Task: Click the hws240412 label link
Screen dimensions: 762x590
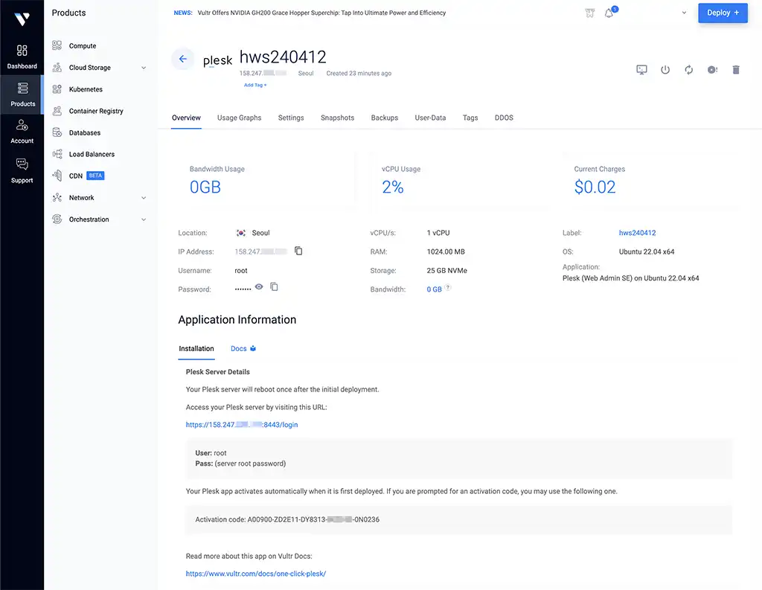Action: pyautogui.click(x=637, y=233)
